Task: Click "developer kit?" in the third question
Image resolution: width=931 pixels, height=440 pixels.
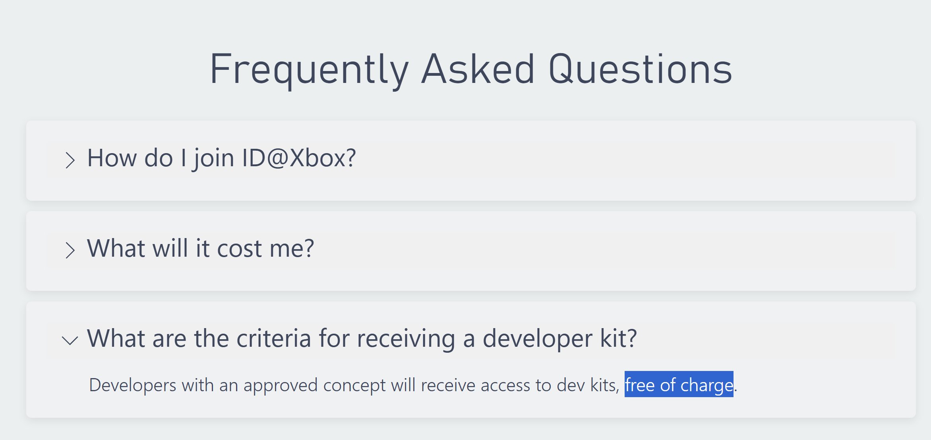Action: pyautogui.click(x=559, y=339)
